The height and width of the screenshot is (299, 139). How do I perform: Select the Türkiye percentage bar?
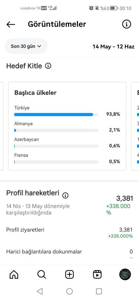(x=56, y=115)
